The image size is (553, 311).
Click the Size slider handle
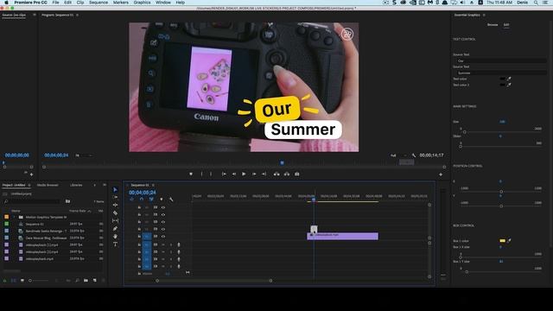tap(465, 132)
